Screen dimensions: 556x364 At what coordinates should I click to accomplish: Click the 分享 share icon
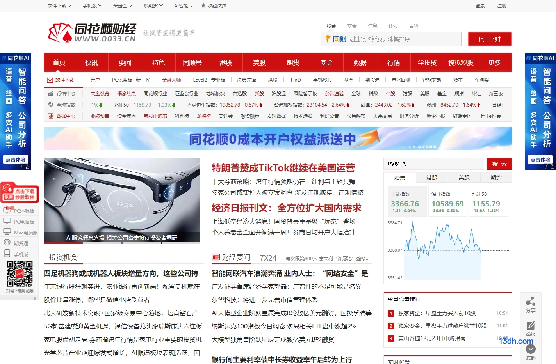pyautogui.click(x=531, y=301)
